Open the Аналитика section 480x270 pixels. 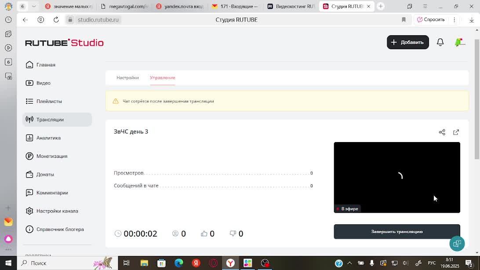[57, 138]
